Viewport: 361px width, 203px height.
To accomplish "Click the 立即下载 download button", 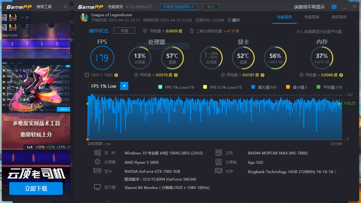I will [36, 188].
